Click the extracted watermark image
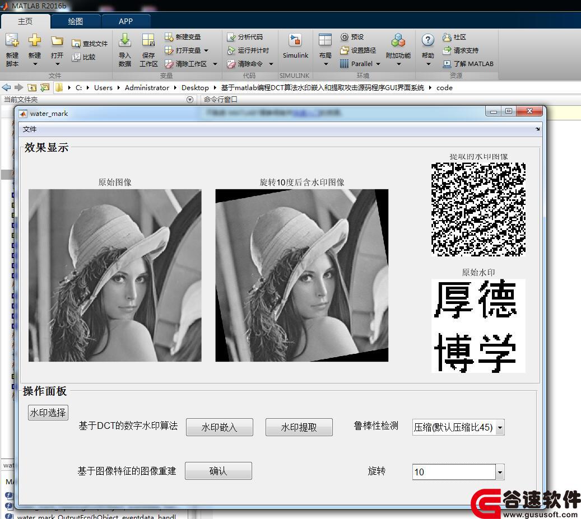The height and width of the screenshot is (519, 581). point(478,209)
